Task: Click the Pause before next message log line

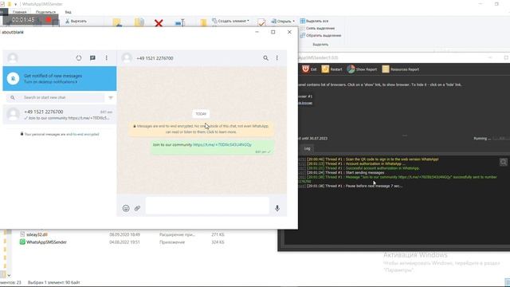Action: (355, 186)
